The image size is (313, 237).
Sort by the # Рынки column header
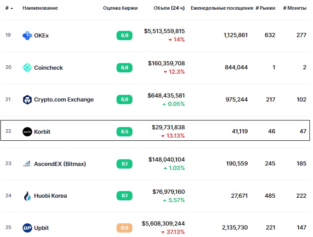(265, 8)
